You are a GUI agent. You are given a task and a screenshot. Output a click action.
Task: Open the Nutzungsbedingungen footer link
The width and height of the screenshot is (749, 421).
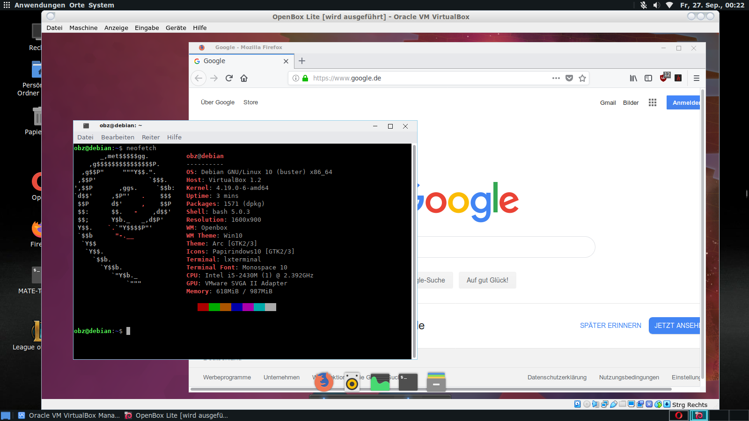[x=629, y=377]
